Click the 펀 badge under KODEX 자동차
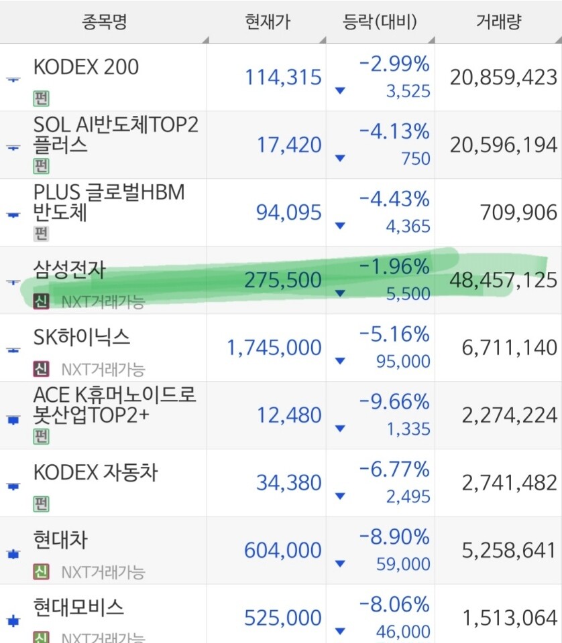Screen dimensions: 562x643 (41, 504)
